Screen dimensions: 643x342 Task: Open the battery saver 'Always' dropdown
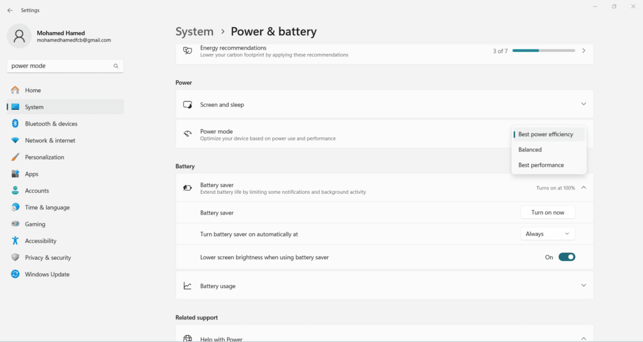(x=548, y=234)
